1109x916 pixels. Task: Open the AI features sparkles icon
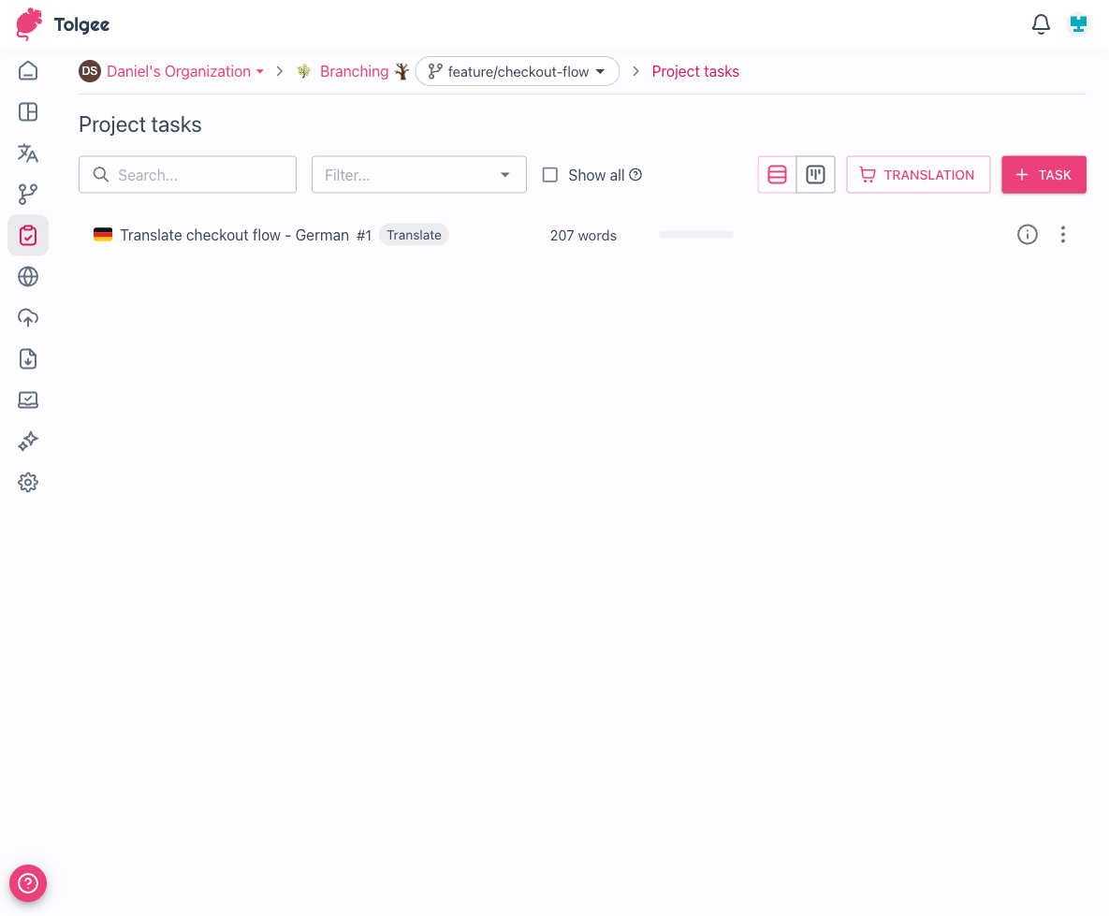27,441
